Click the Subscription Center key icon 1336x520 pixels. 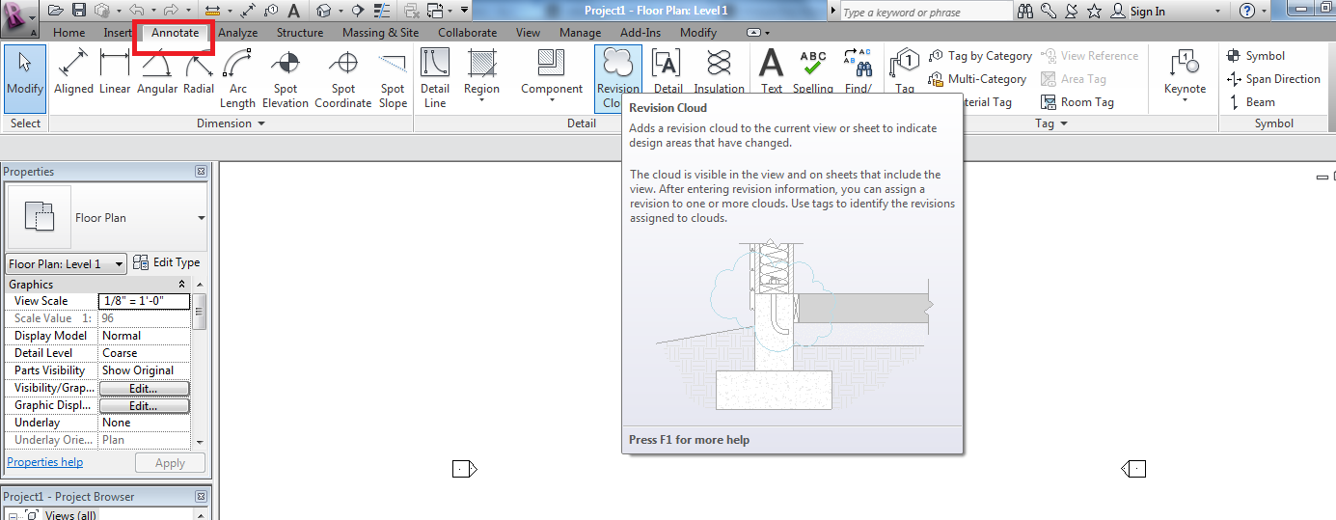[1048, 11]
